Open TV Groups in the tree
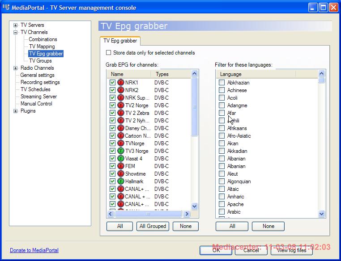 [x=40, y=61]
